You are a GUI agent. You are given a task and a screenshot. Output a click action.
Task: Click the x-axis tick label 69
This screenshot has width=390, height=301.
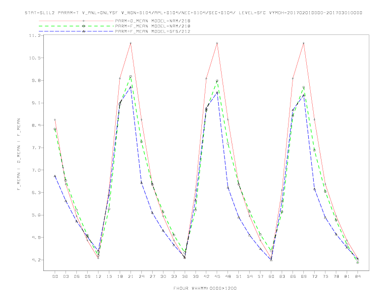pyautogui.click(x=304, y=276)
